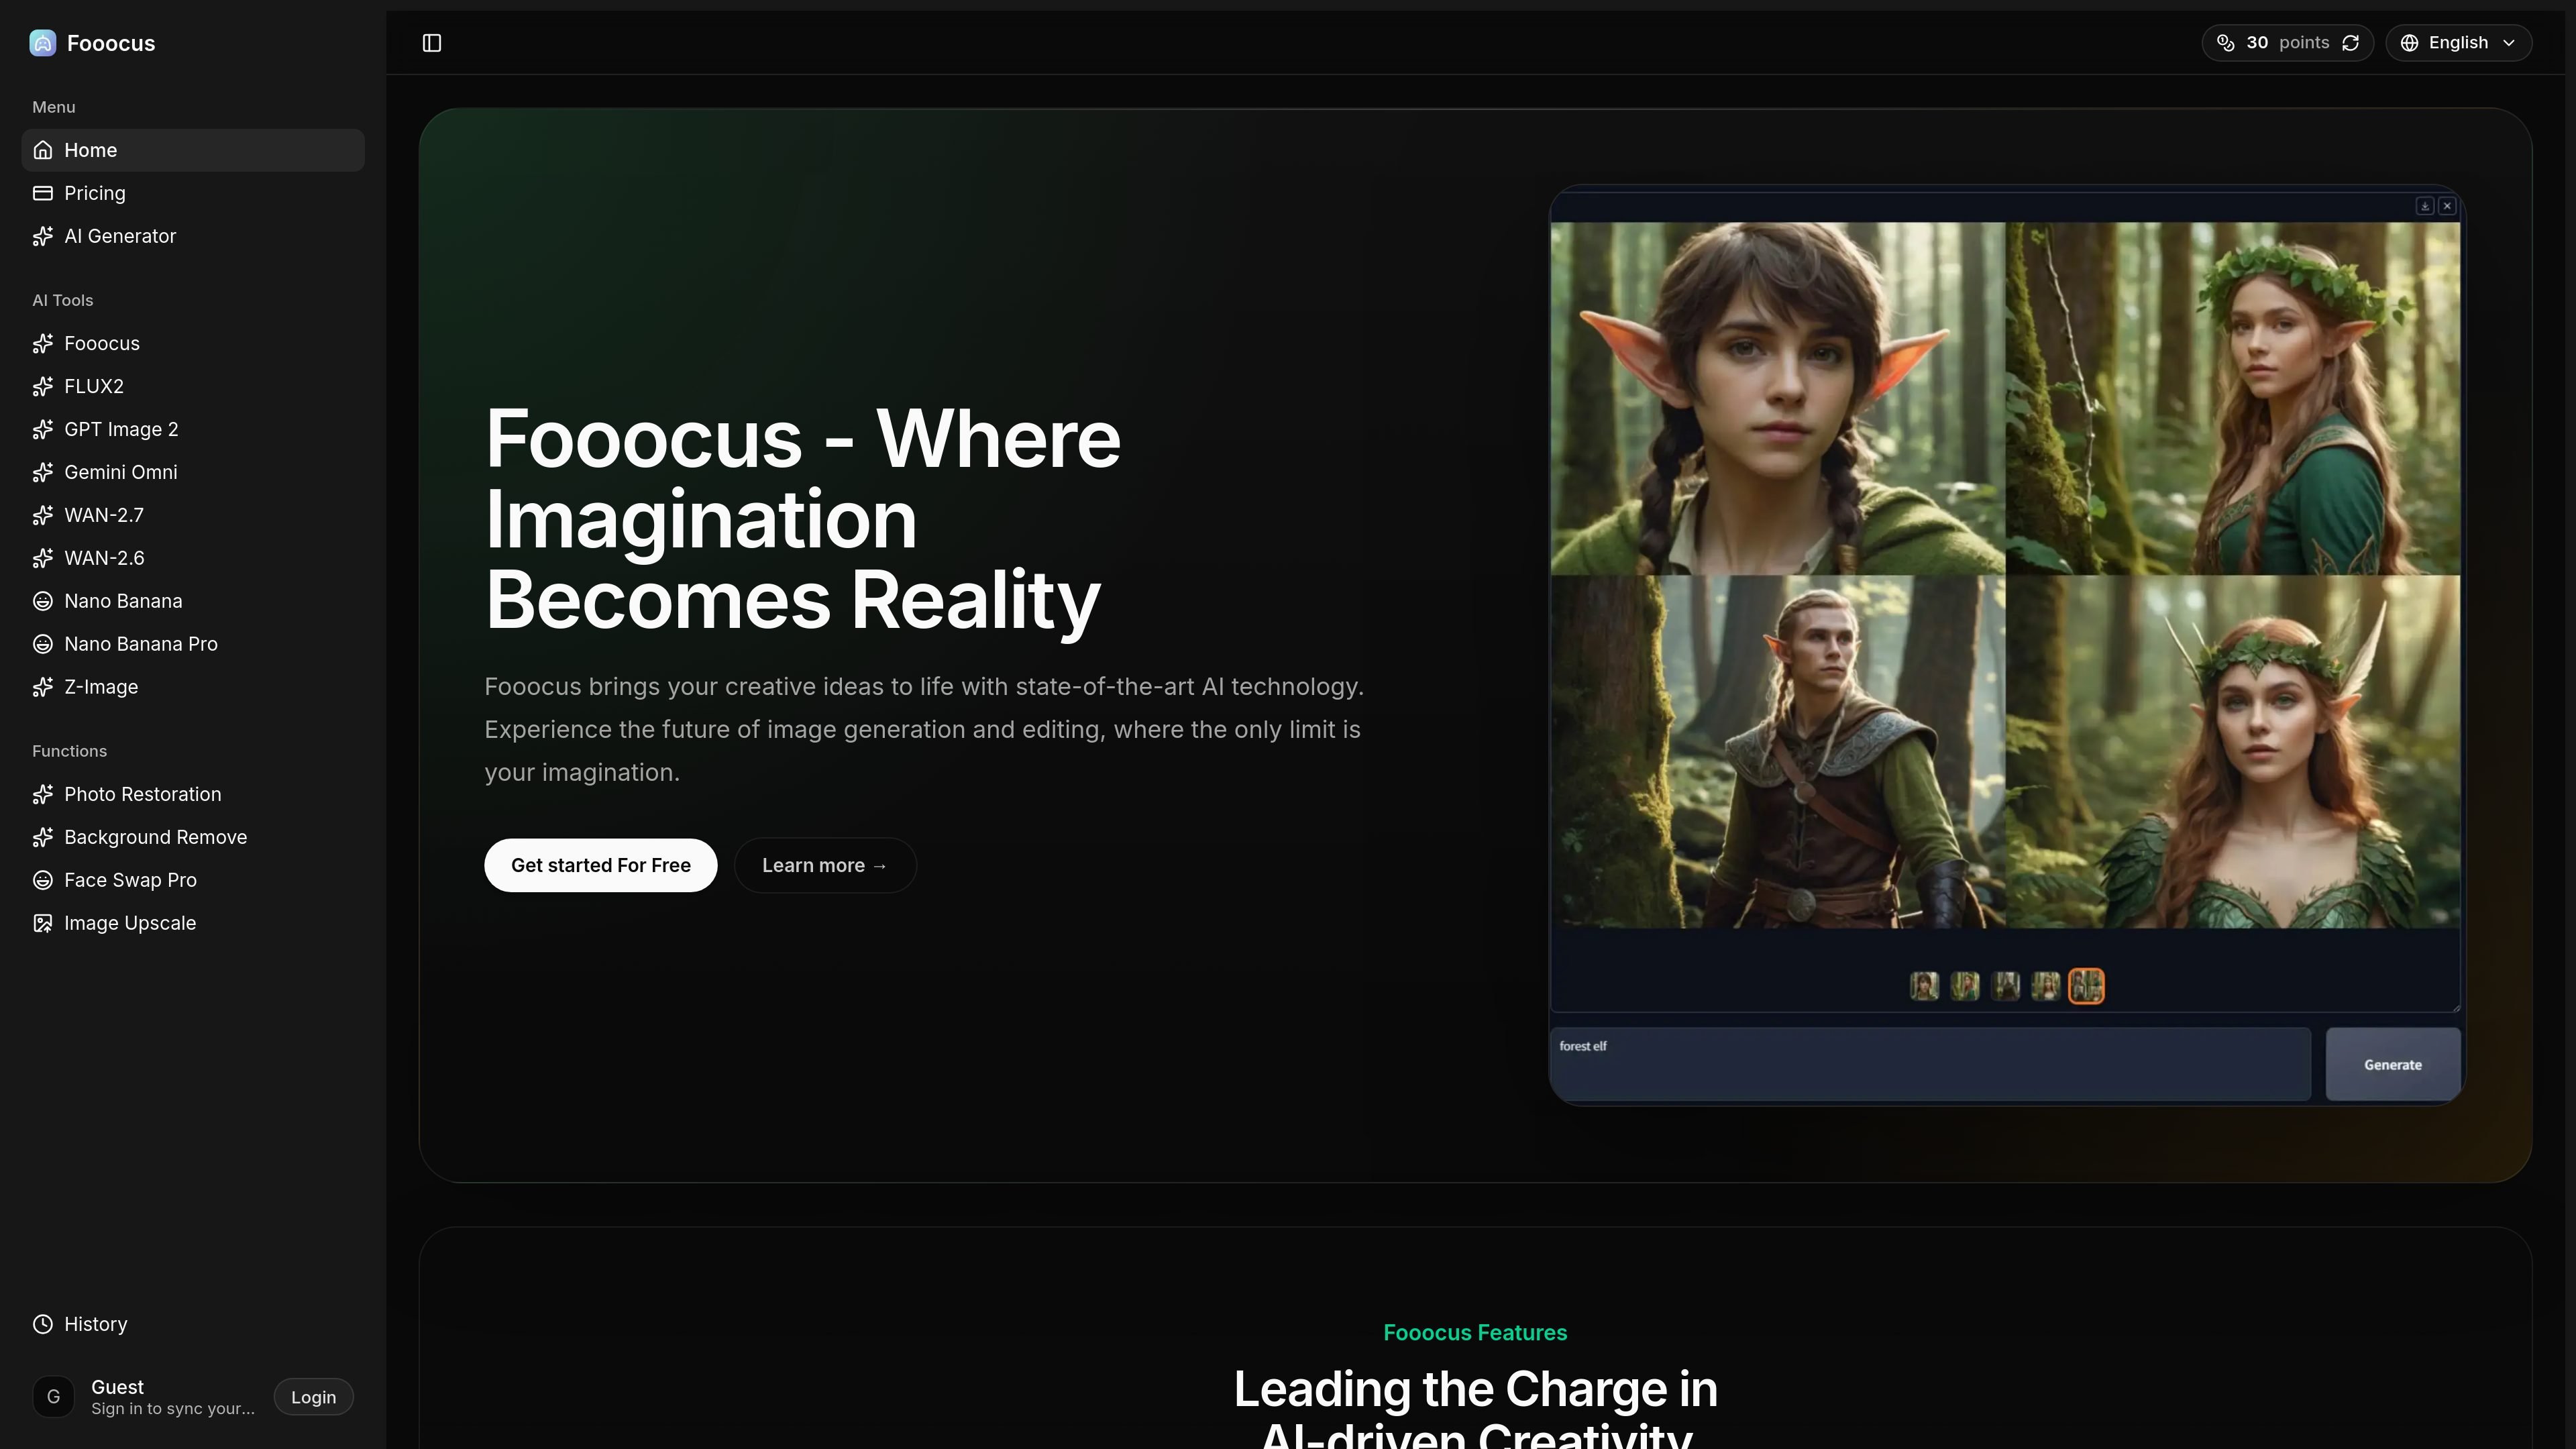Screen dimensions: 2576x1449
Task: Click the "Menu" section label
Action: point(54,107)
